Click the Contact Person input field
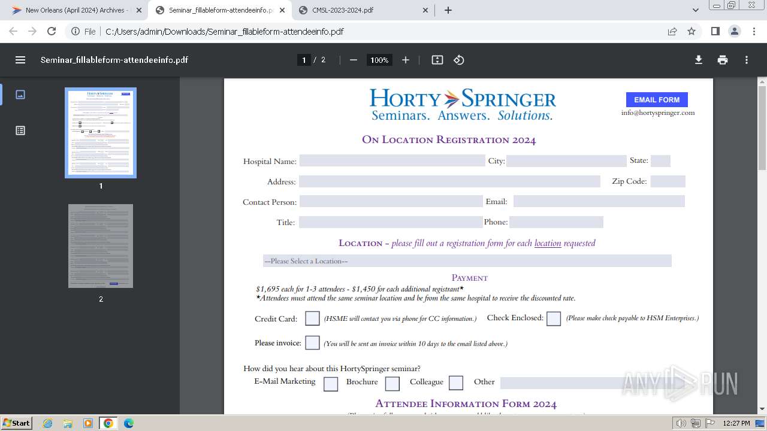The height and width of the screenshot is (431, 767). (x=391, y=201)
